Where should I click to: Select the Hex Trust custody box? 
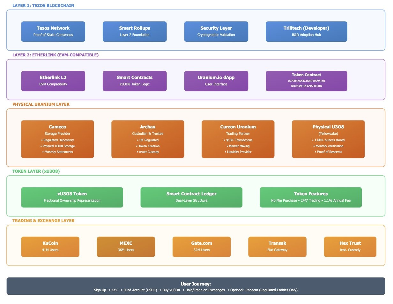point(350,247)
